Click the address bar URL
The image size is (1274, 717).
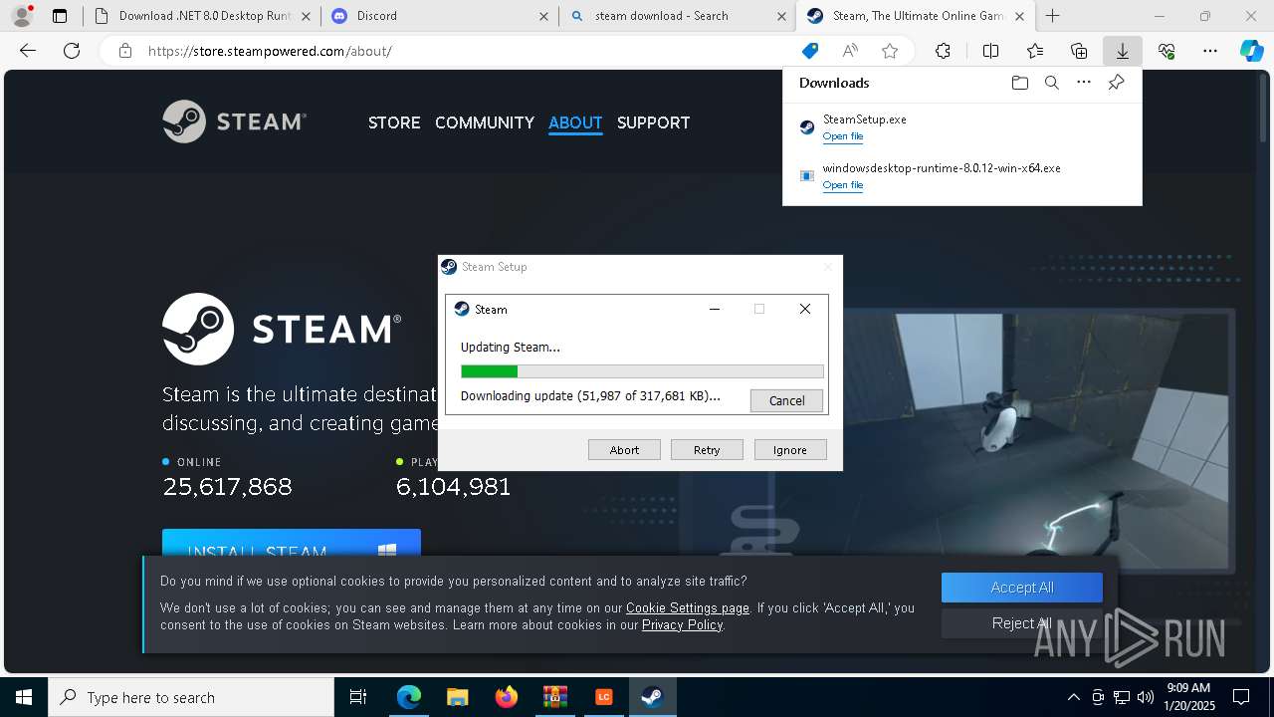click(x=270, y=51)
